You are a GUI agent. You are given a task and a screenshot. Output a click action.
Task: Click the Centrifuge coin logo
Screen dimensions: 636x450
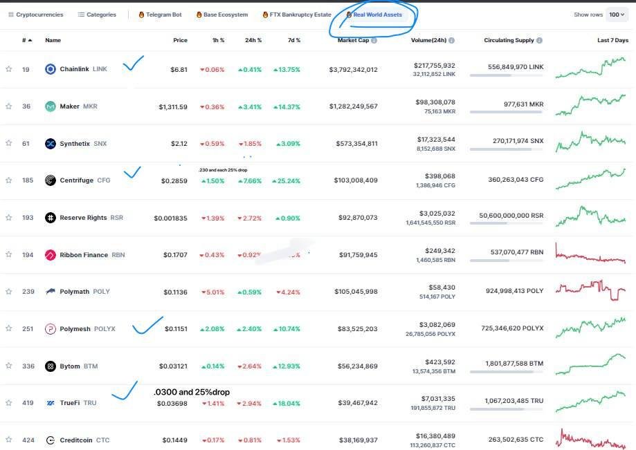coord(51,180)
